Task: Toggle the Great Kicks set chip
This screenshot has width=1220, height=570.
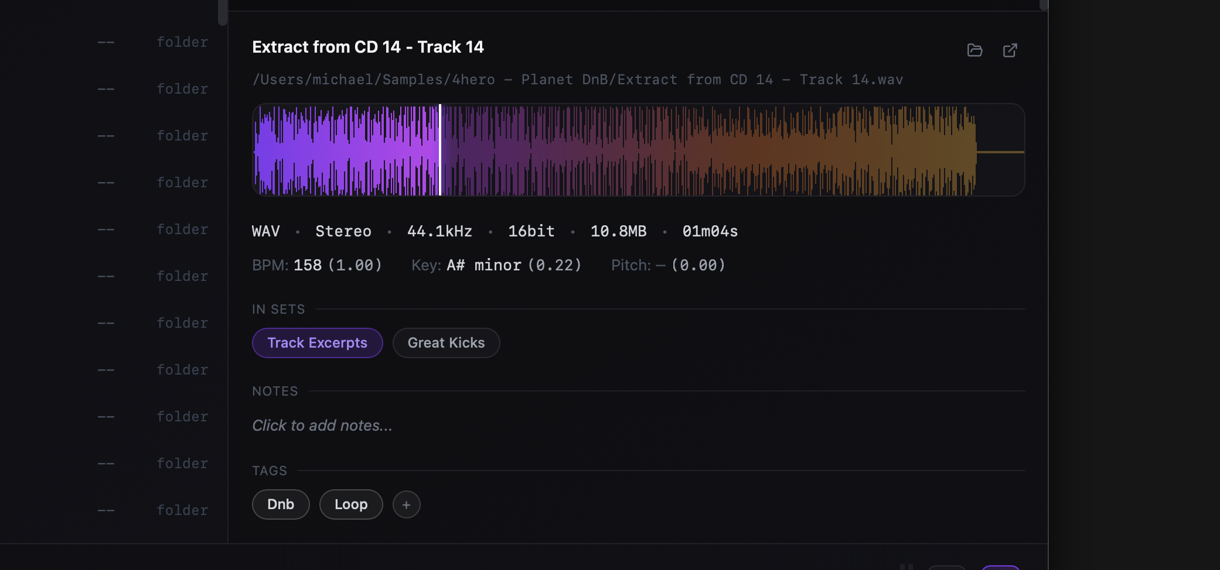Action: pos(446,343)
